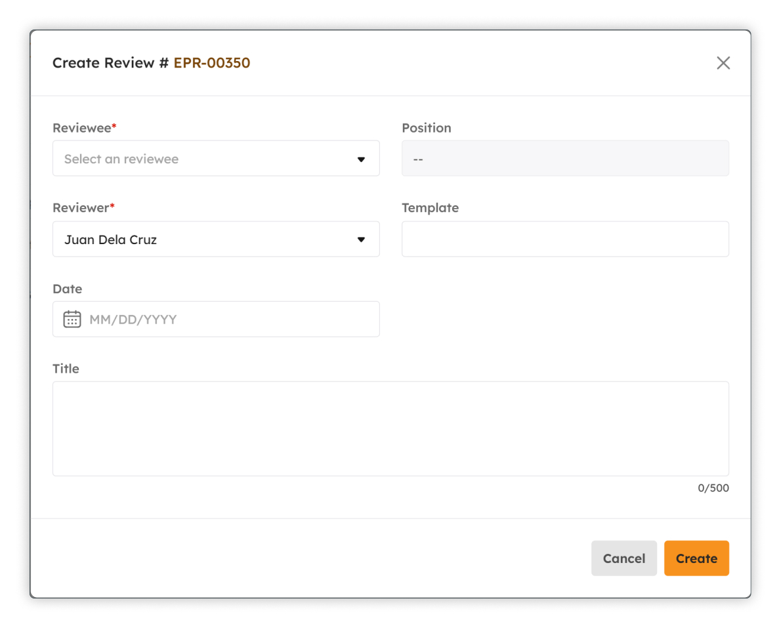Click the Reviewer label
Screen dimensions: 781x628
[x=83, y=207]
